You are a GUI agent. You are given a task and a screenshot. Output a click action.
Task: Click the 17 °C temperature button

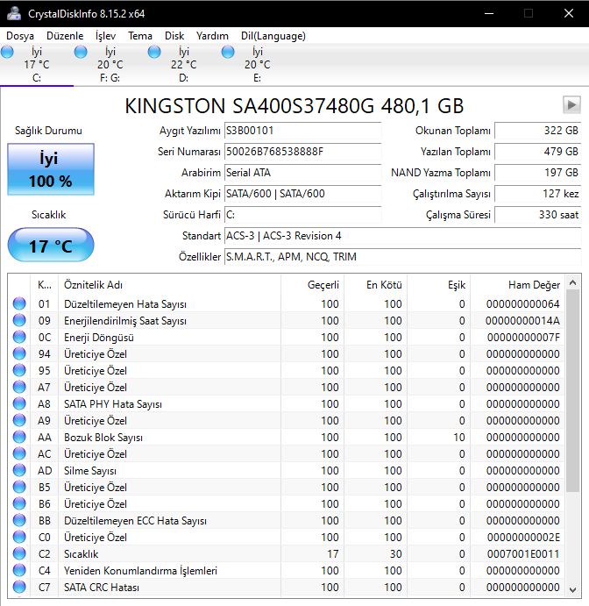click(x=49, y=246)
